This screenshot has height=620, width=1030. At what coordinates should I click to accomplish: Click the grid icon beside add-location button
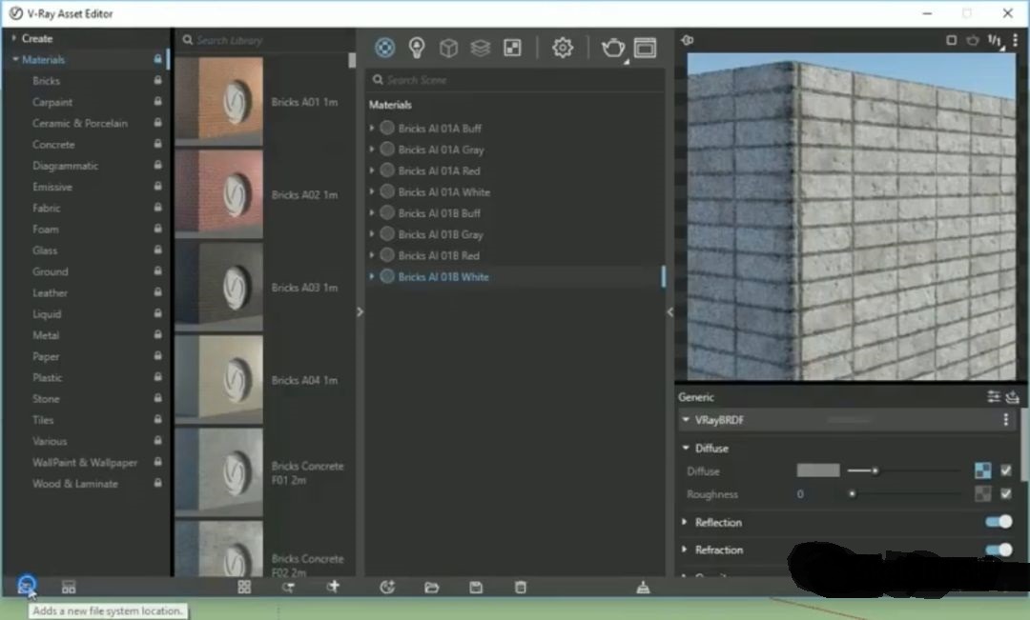coord(69,587)
